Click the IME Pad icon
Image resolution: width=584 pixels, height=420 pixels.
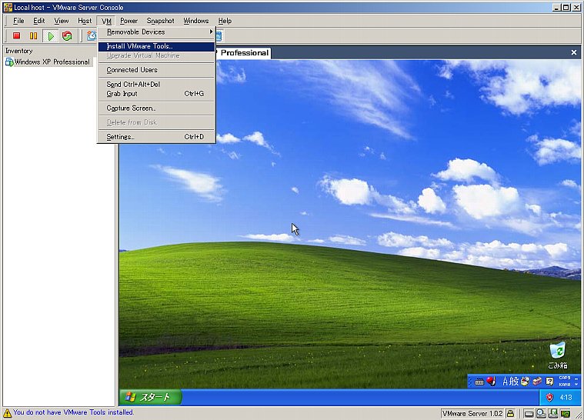coord(526,381)
